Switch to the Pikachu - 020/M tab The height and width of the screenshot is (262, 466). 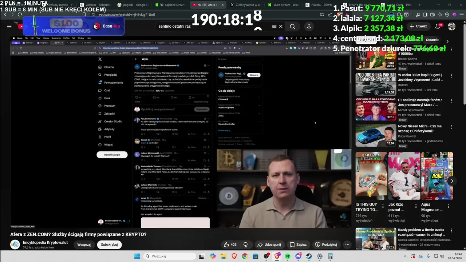click(x=321, y=5)
